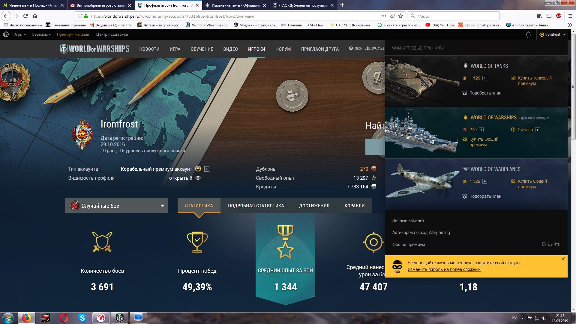The image size is (576, 324).
Task: Click the World of Warships logo
Action: (x=95, y=49)
